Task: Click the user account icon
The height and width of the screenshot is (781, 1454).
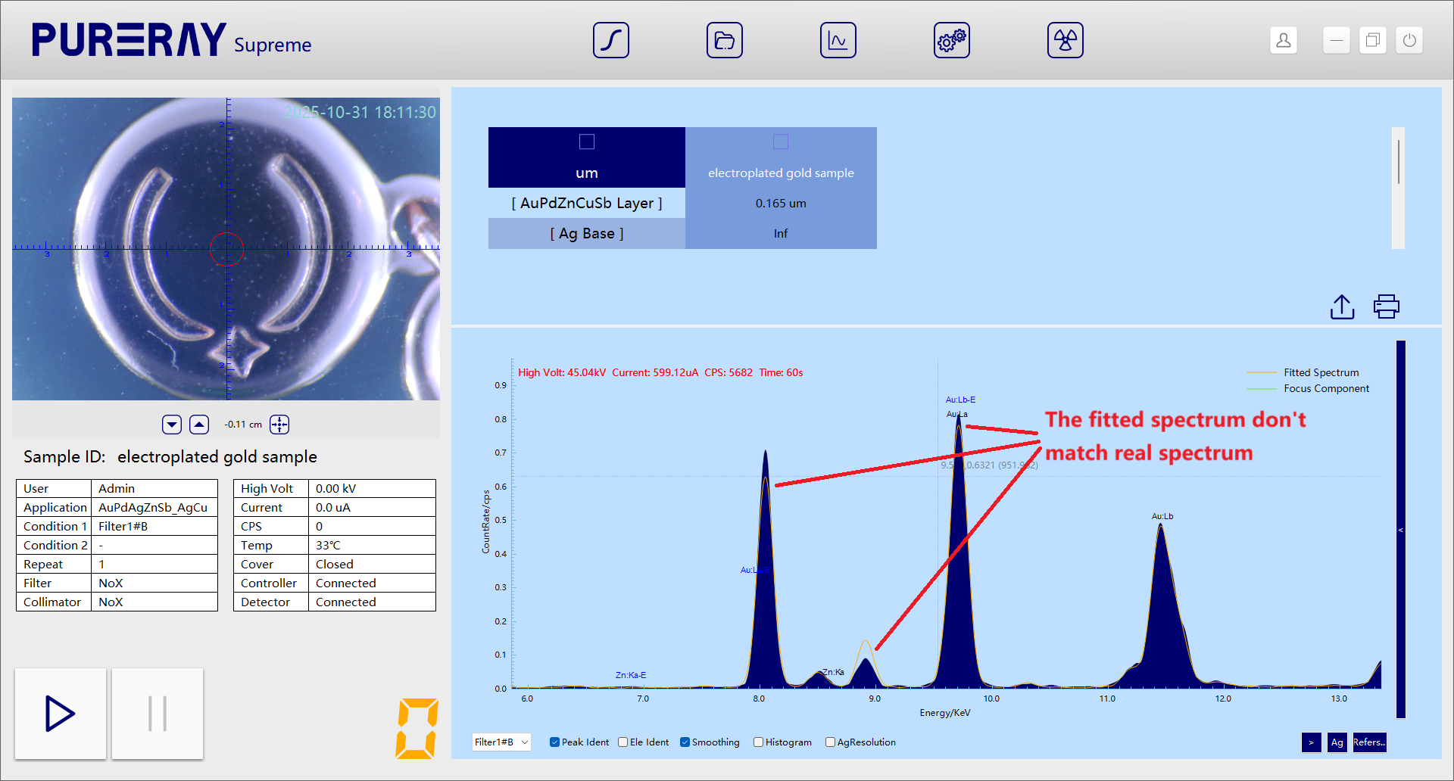Action: click(1283, 40)
